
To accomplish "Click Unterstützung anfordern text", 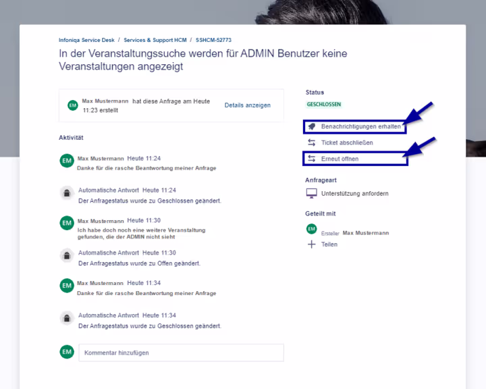I will pos(354,194).
